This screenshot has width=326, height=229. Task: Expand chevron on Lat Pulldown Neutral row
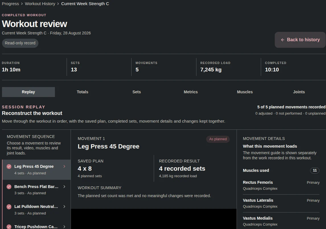(x=64, y=207)
